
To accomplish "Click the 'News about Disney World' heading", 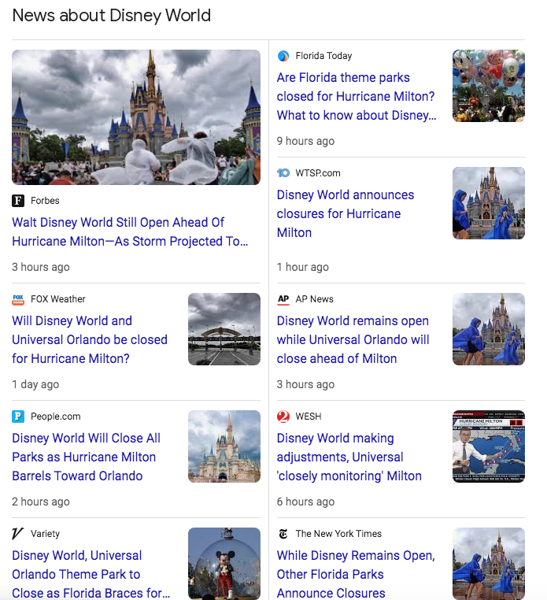I will point(111,16).
